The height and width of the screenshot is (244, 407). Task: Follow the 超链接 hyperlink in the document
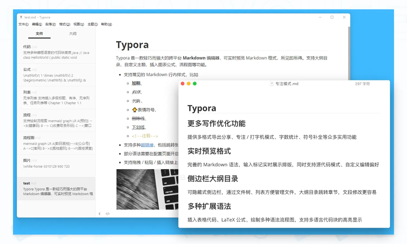147,145
